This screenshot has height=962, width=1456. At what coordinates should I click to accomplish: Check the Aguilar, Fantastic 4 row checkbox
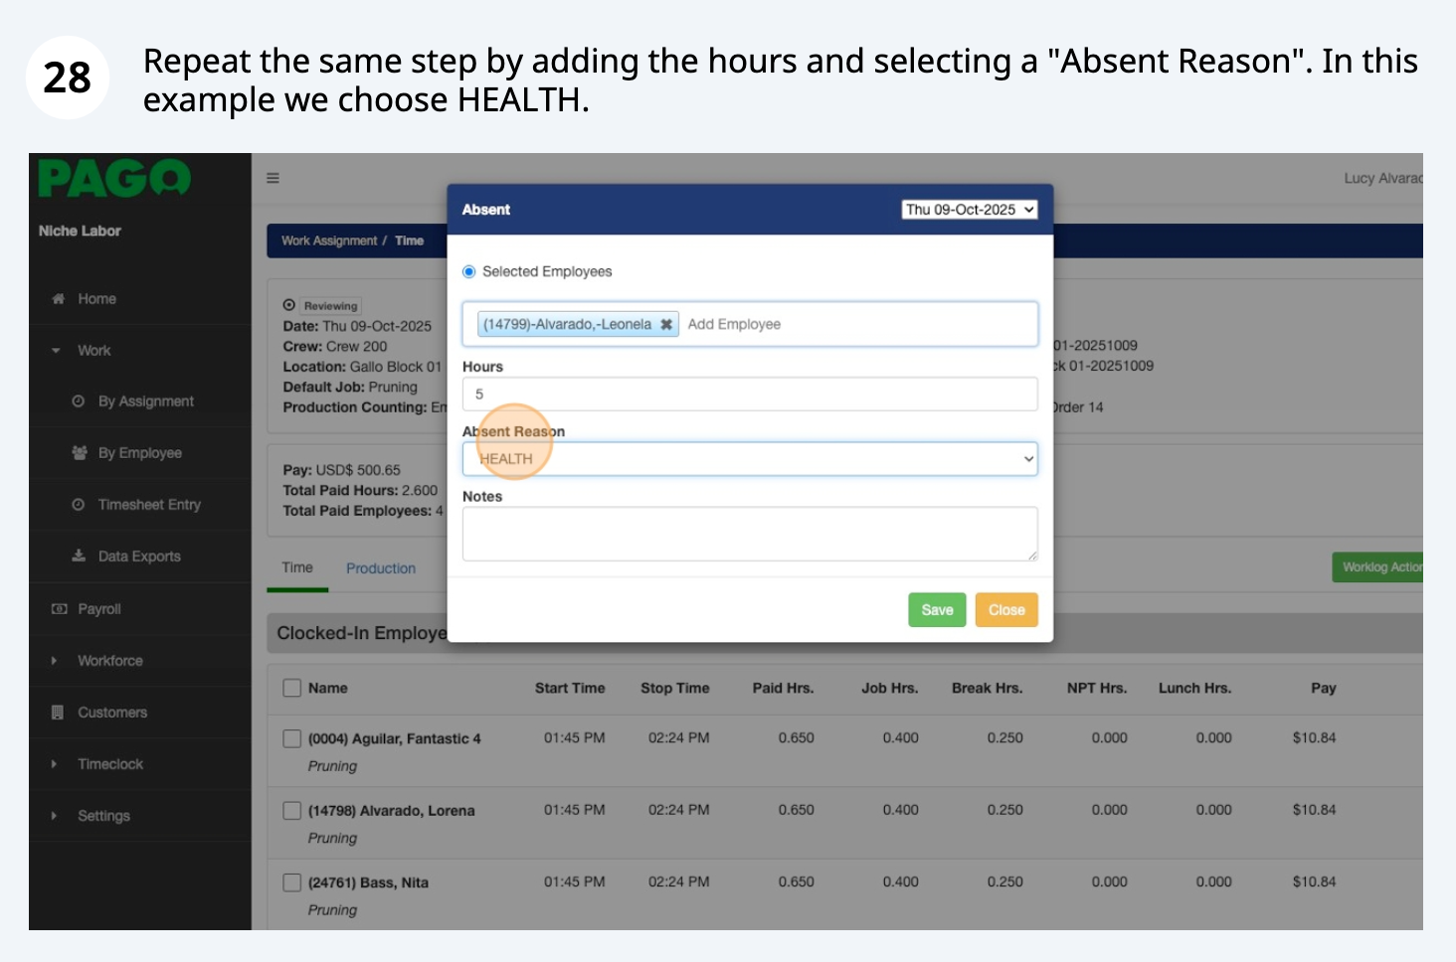[x=292, y=738]
